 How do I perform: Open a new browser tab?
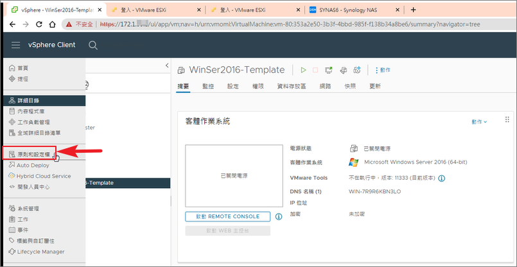pos(413,10)
